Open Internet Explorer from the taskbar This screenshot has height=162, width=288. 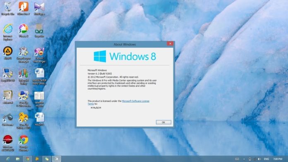pos(8,159)
